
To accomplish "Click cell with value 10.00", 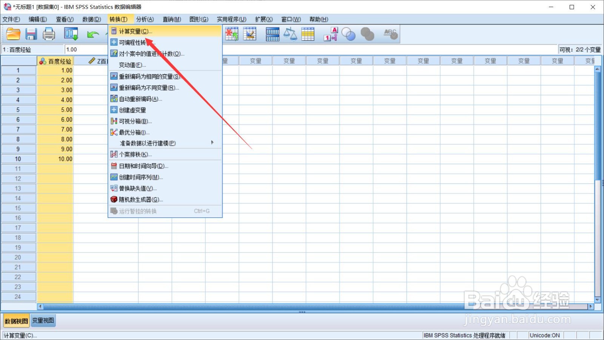I will pyautogui.click(x=55, y=159).
